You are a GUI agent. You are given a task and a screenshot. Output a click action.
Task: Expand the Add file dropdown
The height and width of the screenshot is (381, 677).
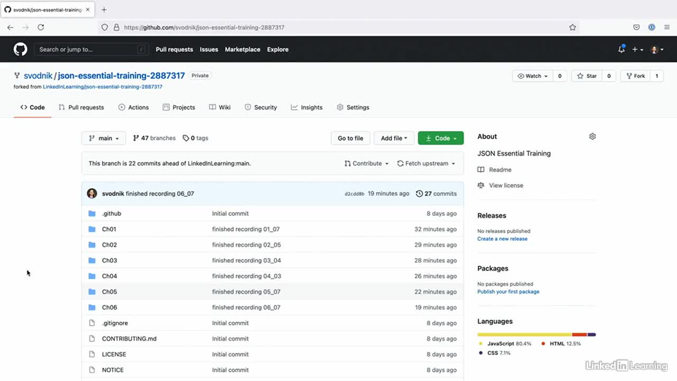[x=394, y=138]
